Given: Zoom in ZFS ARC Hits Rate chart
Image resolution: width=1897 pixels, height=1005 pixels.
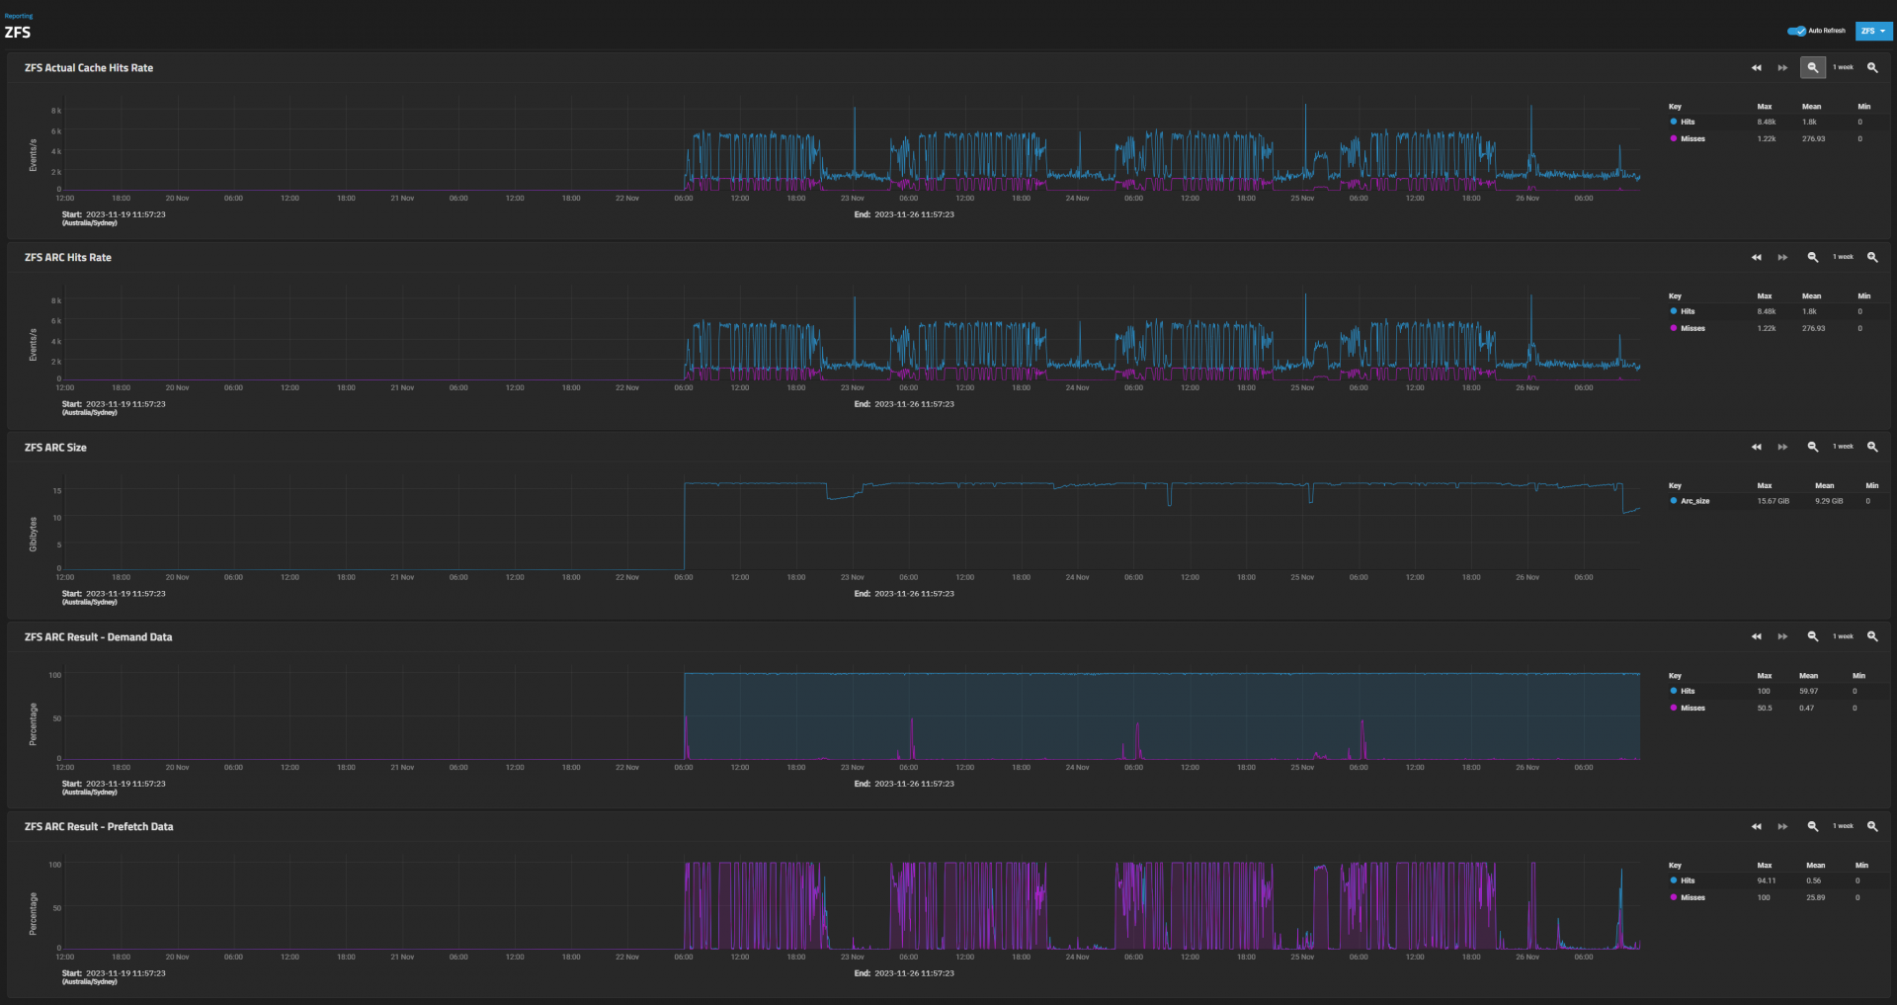Looking at the screenshot, I should [x=1872, y=258].
